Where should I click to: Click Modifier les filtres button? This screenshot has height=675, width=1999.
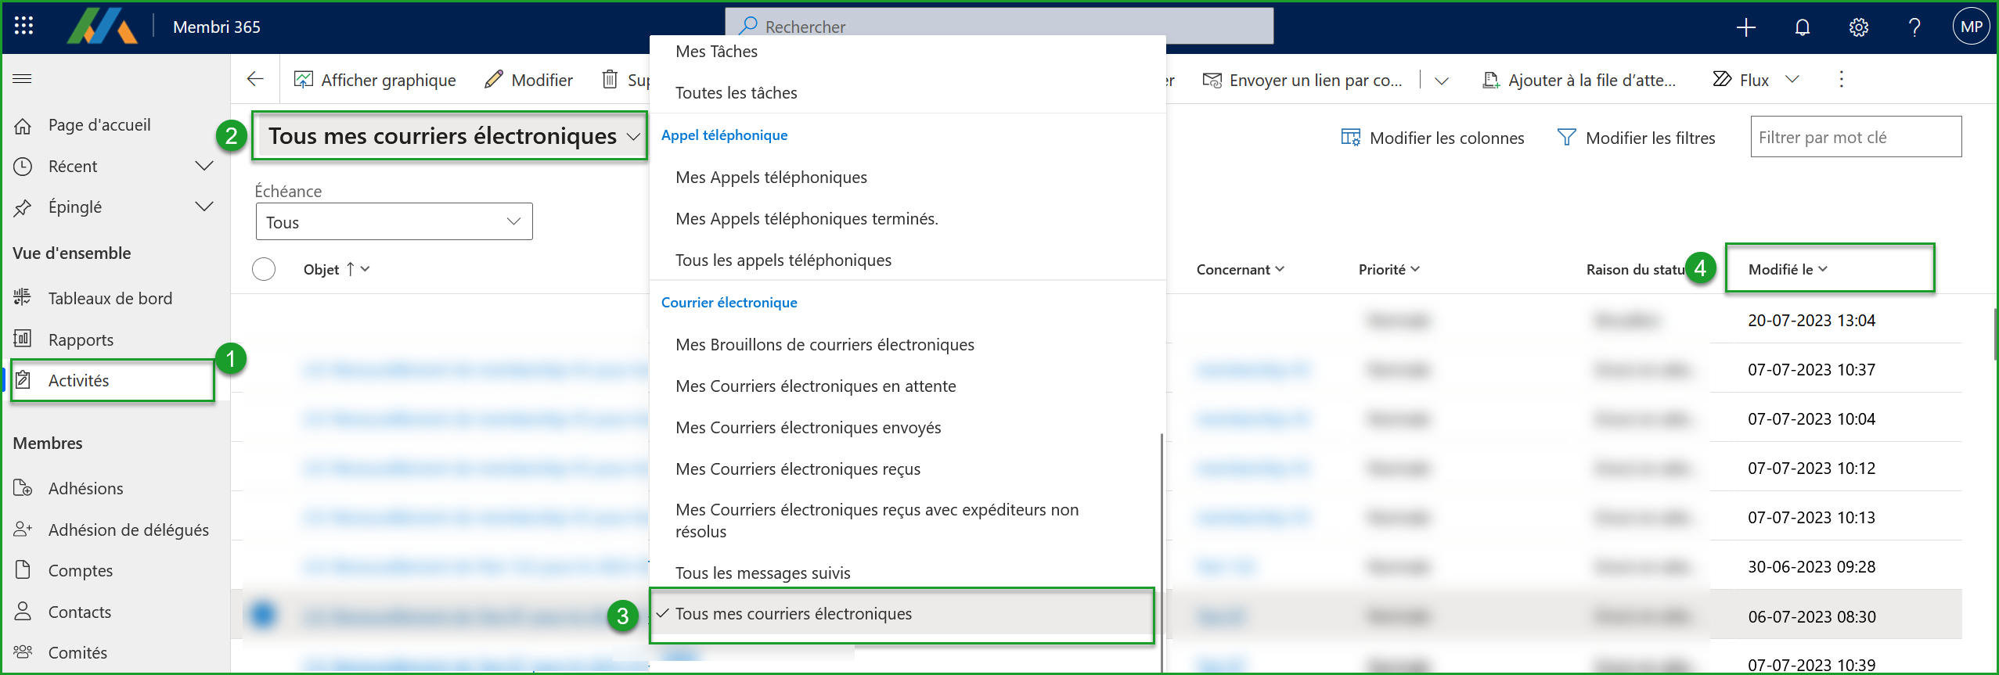(1636, 138)
